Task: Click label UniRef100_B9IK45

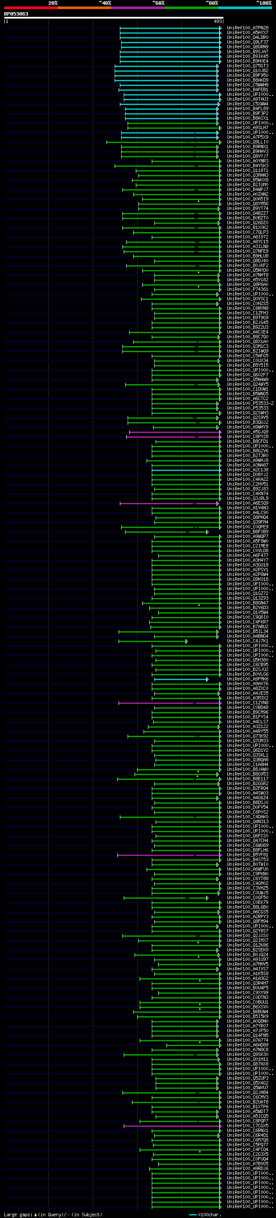Action: pyautogui.click(x=247, y=56)
